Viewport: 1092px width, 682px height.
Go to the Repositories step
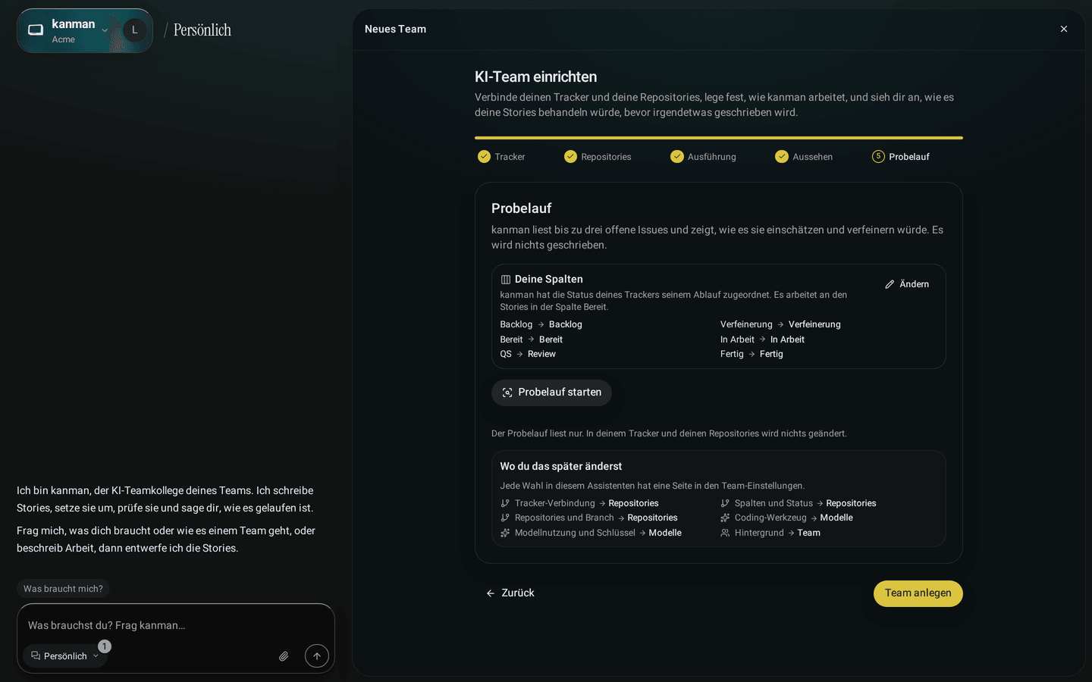[598, 157]
